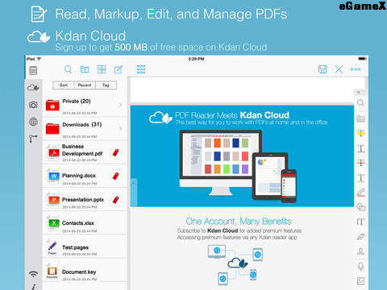
Task: Expand the Downloads (31) folder chevron
Action: click(x=120, y=128)
